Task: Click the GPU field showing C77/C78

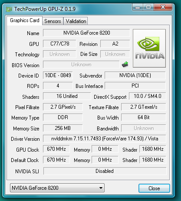Action: (59, 44)
